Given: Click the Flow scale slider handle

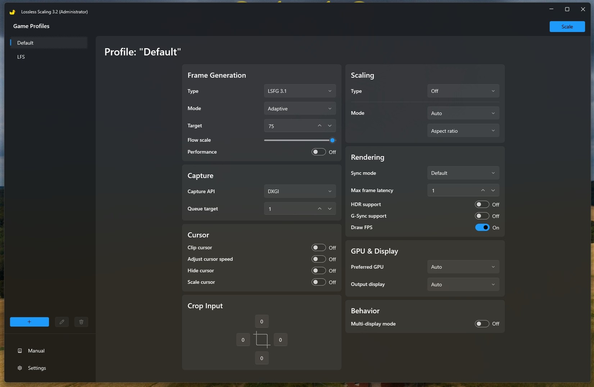Looking at the screenshot, I should 332,140.
